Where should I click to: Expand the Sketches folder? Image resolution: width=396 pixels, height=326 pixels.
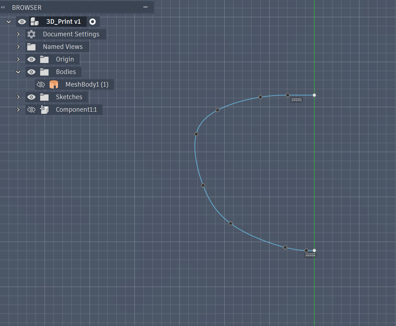click(x=18, y=97)
